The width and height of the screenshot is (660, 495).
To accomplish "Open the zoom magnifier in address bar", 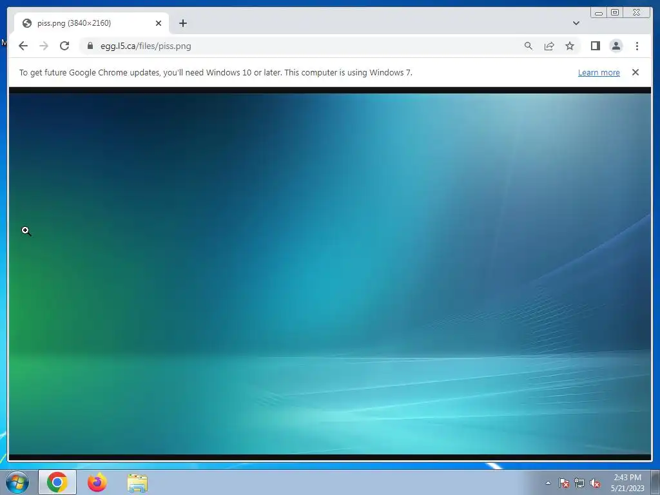I will [529, 46].
